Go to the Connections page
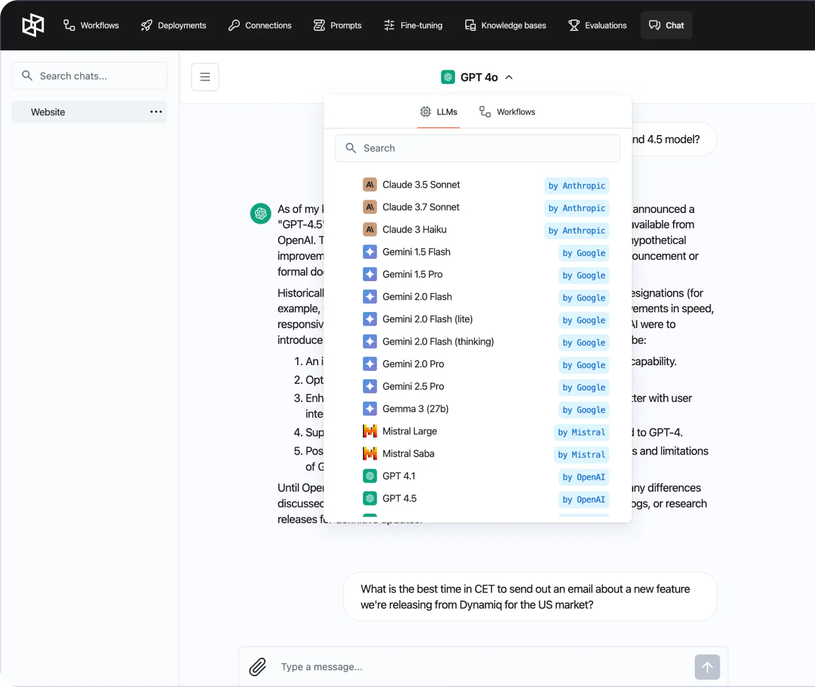 pyautogui.click(x=260, y=25)
